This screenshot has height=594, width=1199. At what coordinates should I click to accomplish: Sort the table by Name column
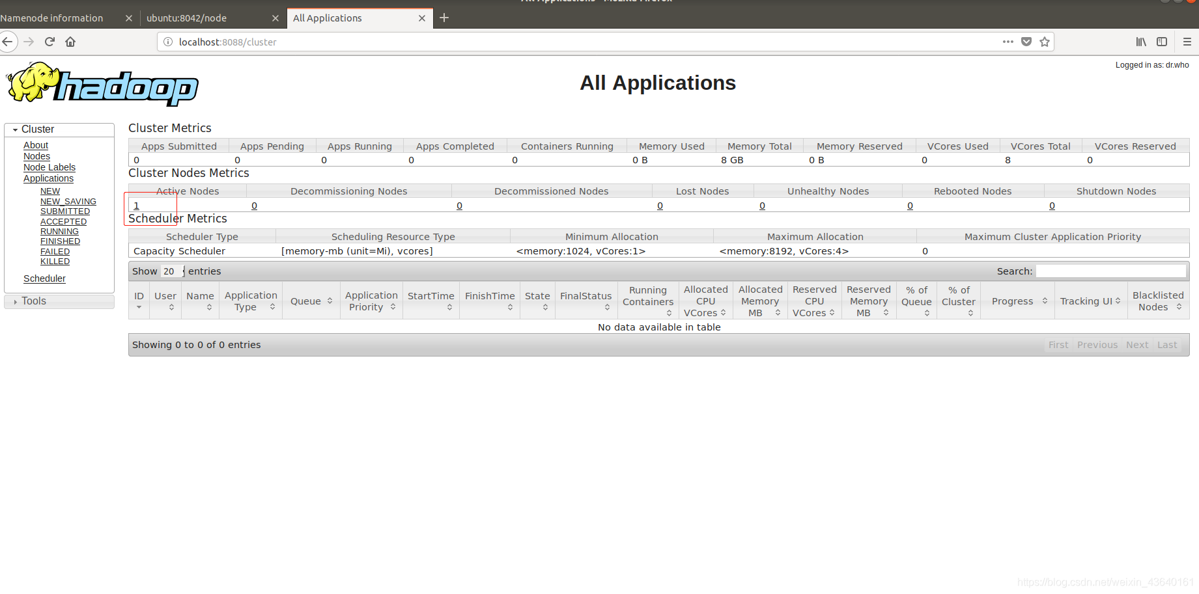[200, 301]
